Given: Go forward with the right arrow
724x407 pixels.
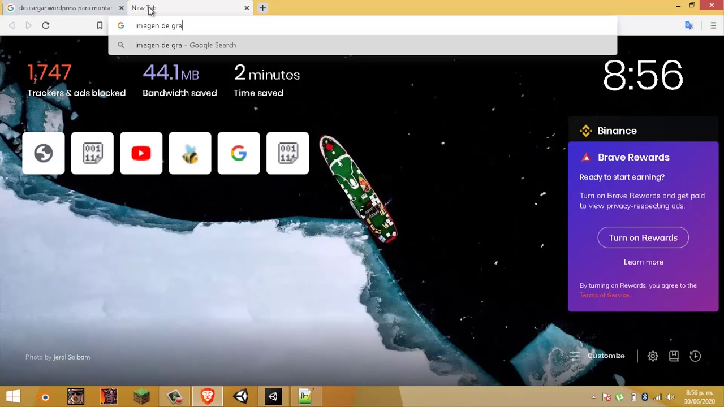Looking at the screenshot, I should [x=29, y=25].
